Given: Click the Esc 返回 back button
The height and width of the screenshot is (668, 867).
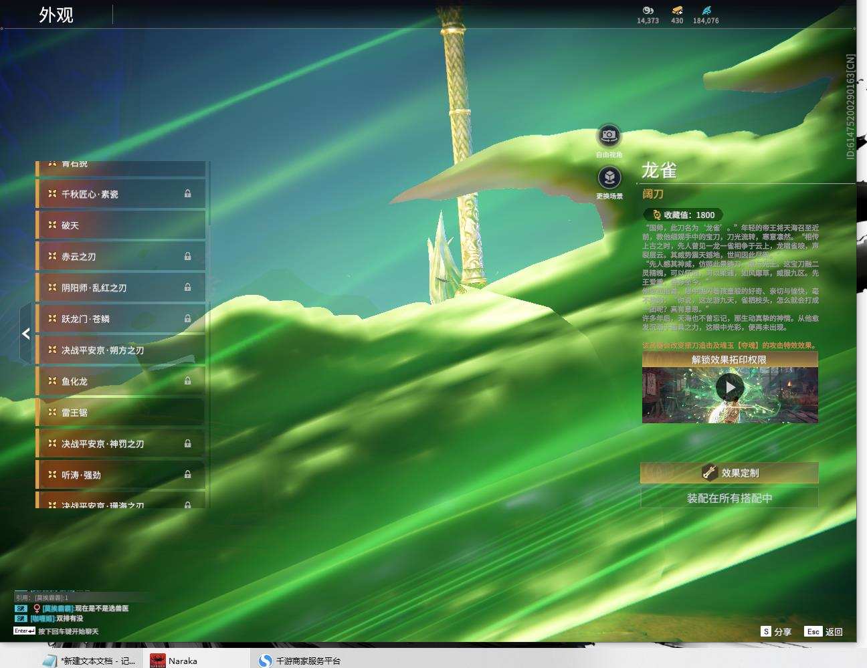Looking at the screenshot, I should point(824,632).
